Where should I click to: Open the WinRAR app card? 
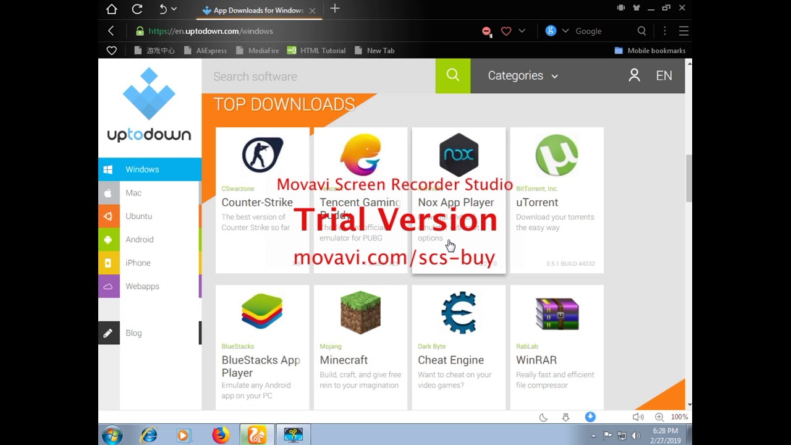557,347
